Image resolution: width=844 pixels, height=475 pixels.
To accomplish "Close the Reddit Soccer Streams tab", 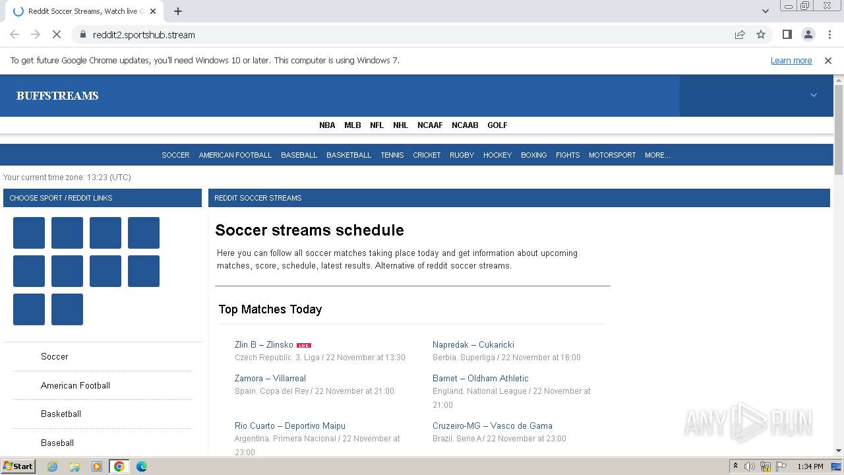I will [x=154, y=11].
